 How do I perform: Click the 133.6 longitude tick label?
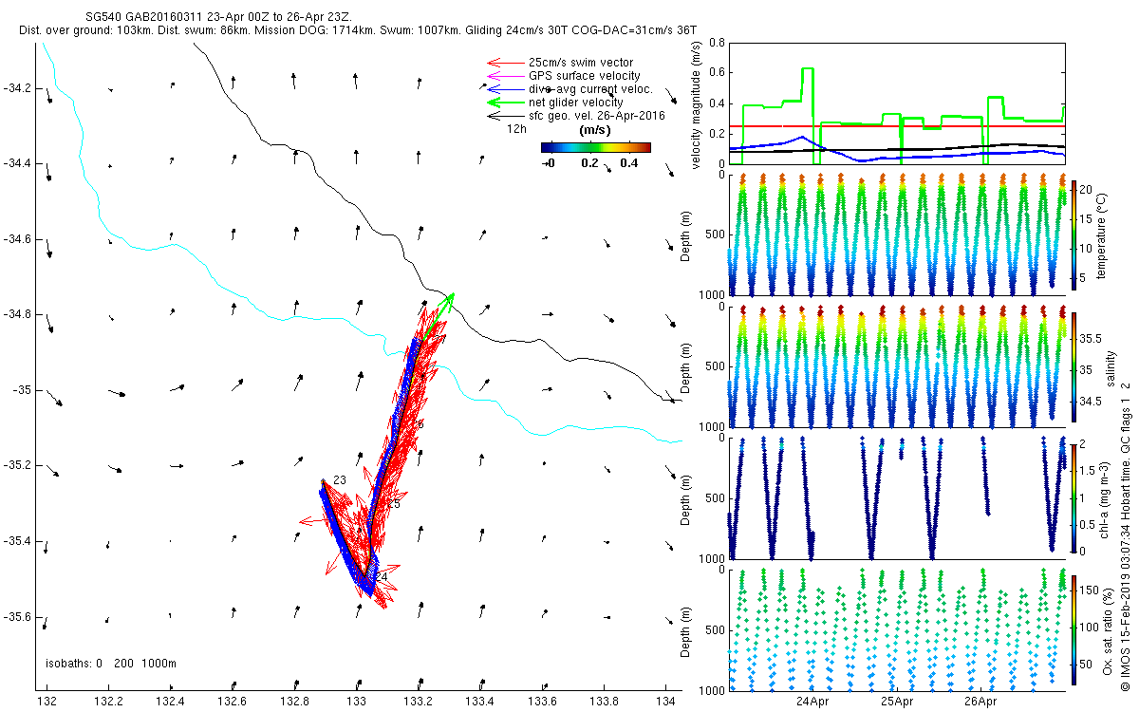pyautogui.click(x=542, y=703)
